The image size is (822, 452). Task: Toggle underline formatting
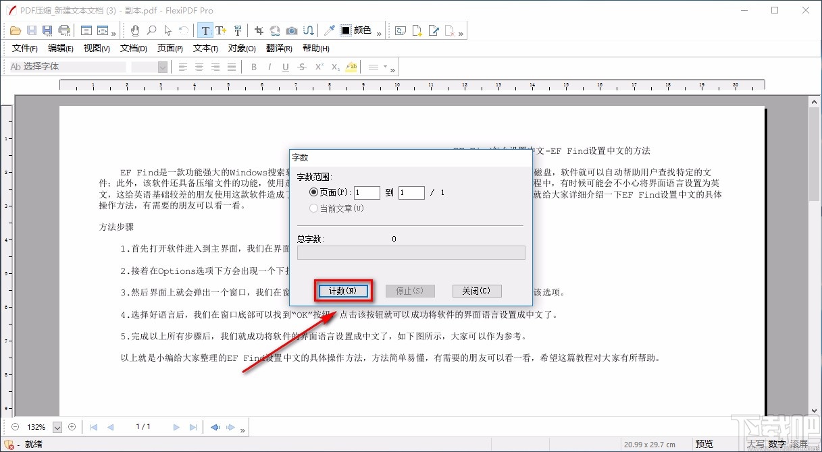point(286,67)
